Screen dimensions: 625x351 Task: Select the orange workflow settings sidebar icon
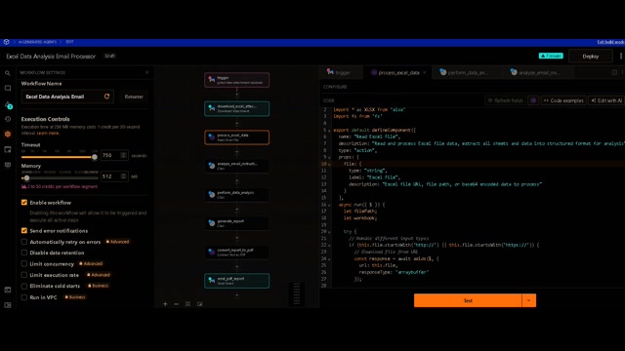pos(8,135)
